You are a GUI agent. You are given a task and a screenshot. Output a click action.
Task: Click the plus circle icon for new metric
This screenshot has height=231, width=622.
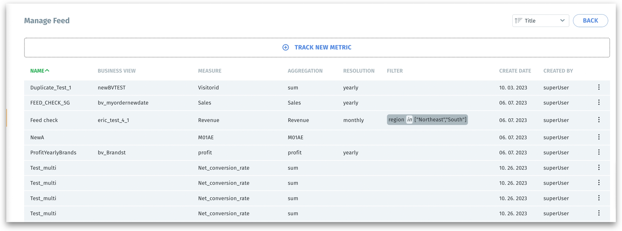tap(285, 47)
